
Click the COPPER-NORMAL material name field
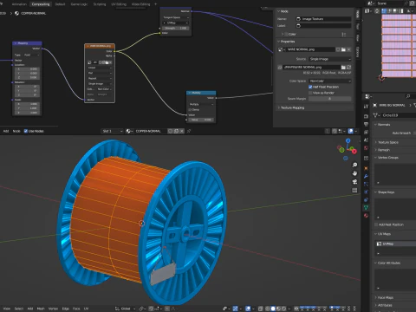151,131
